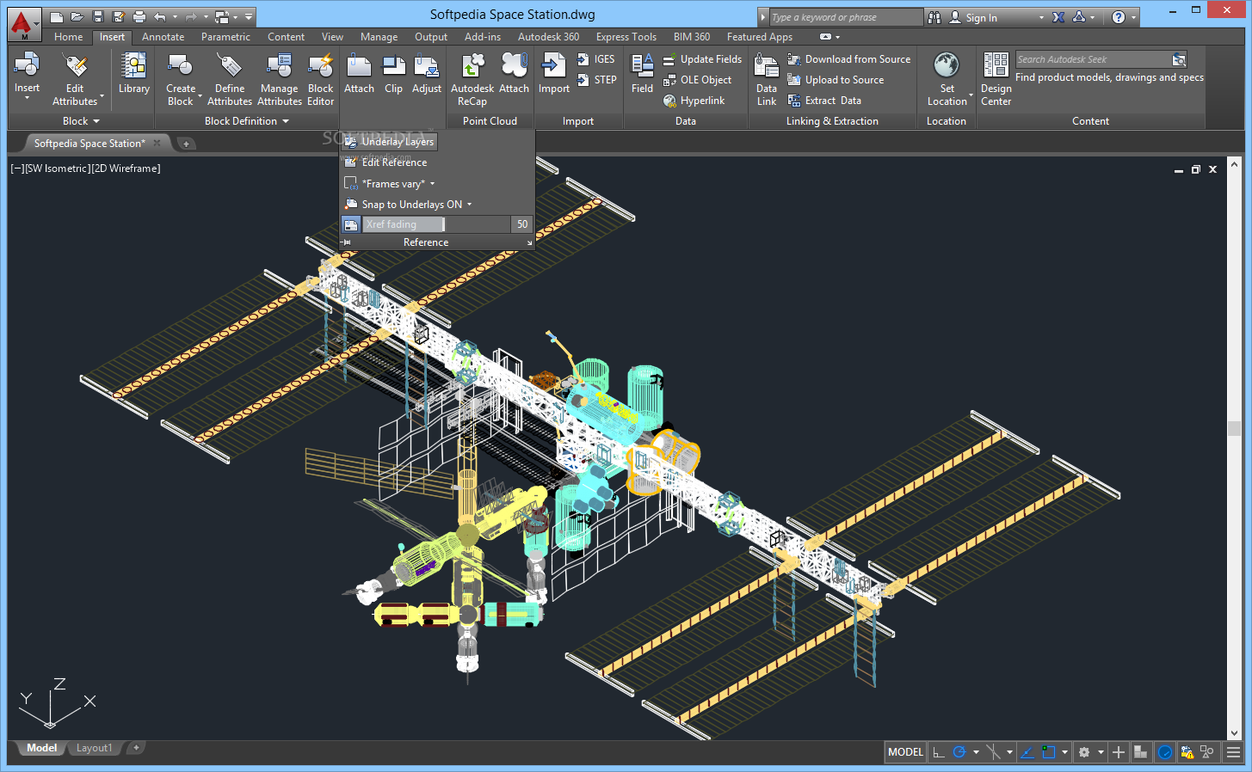1252x772 pixels.
Task: Expand the Reference panel dialog launcher arrow
Action: (x=529, y=243)
